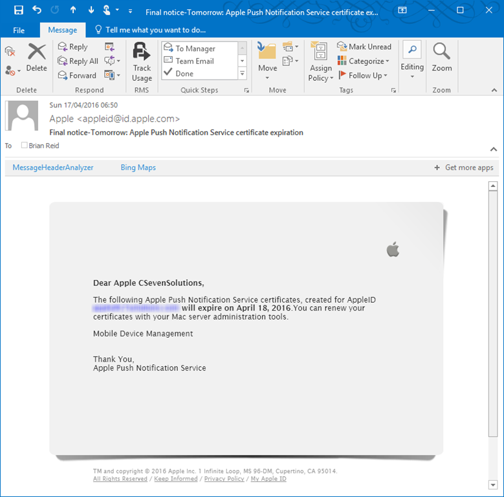Click the Undo arrow icon
Screen dimensions: 504x497
[37, 10]
